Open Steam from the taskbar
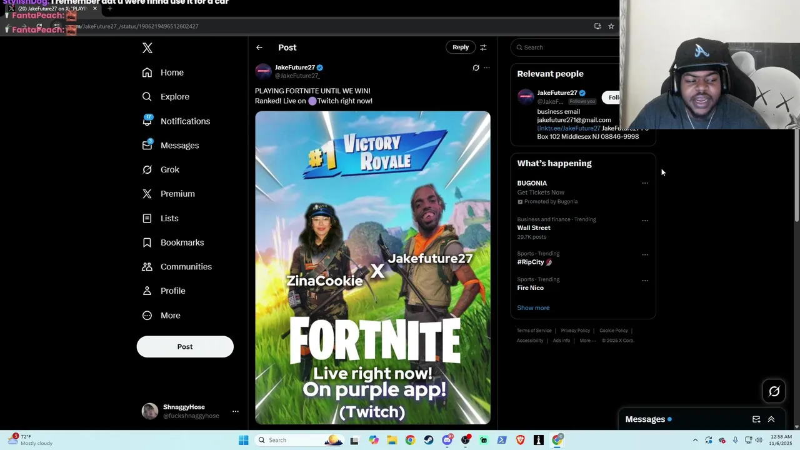800x450 pixels. [x=429, y=440]
